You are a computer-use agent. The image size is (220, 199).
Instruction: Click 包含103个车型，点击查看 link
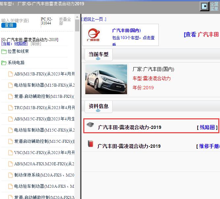point(133,40)
